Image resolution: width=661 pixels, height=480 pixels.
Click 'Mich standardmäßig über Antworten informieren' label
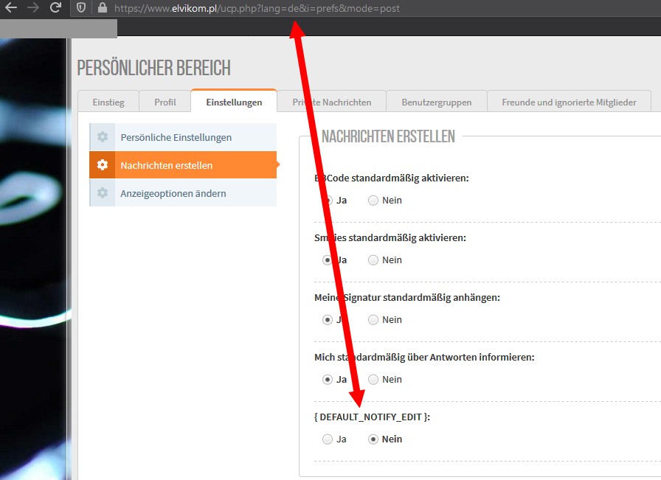point(424,357)
